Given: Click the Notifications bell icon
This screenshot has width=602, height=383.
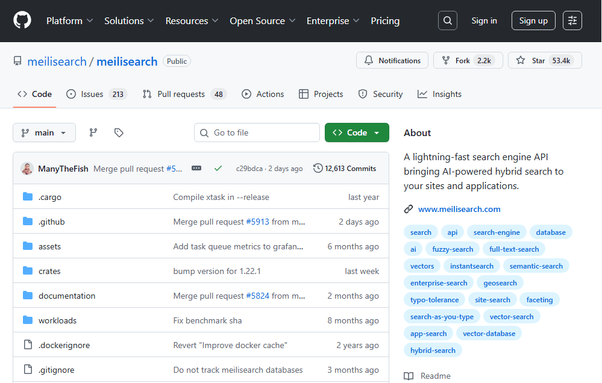Looking at the screenshot, I should [x=369, y=60].
